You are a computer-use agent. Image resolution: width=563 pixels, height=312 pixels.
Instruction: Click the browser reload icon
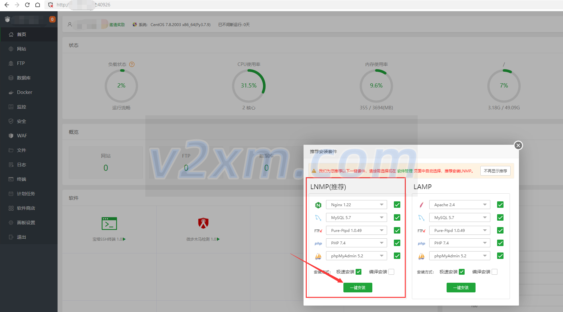click(x=27, y=5)
